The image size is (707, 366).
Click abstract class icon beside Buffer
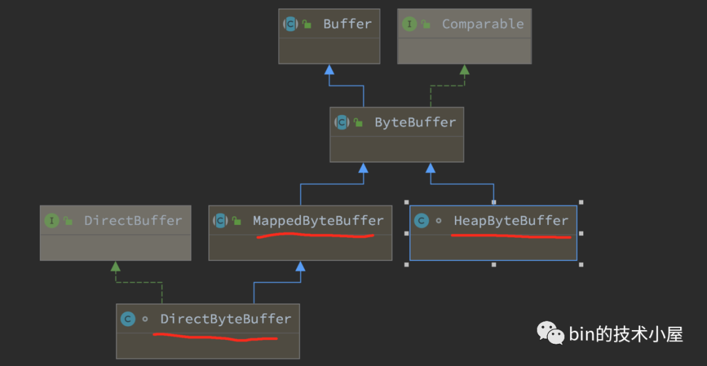(x=291, y=24)
